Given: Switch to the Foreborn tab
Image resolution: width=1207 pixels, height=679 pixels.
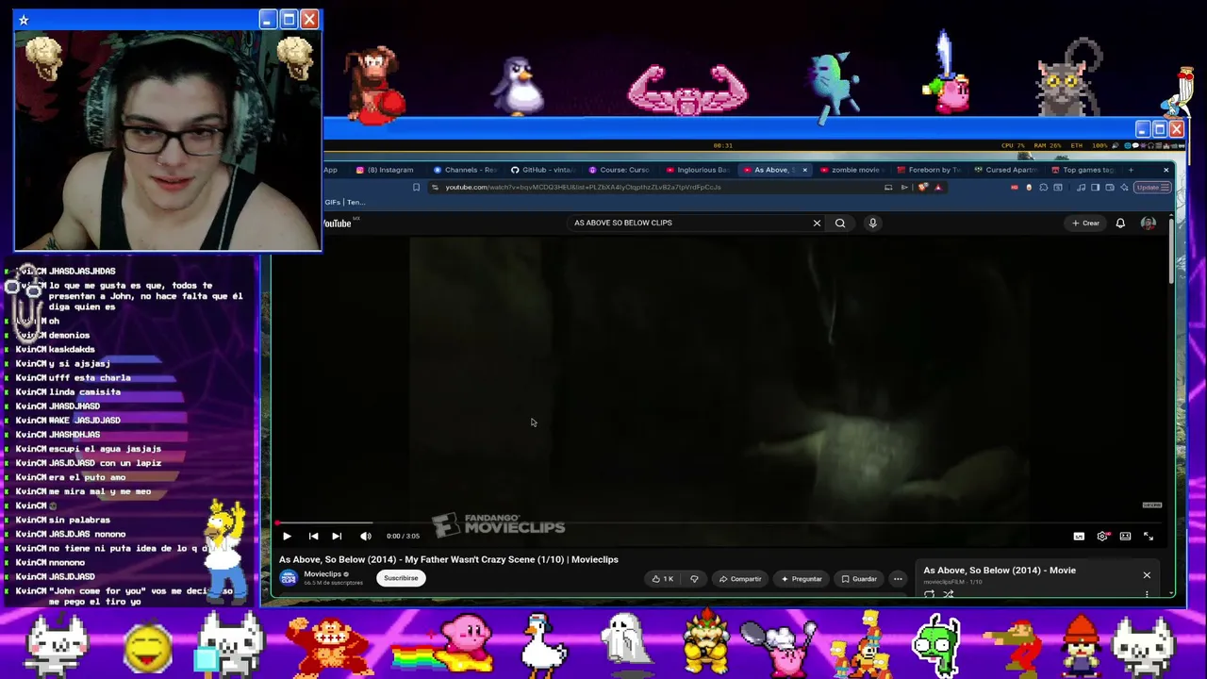Looking at the screenshot, I should [x=930, y=170].
